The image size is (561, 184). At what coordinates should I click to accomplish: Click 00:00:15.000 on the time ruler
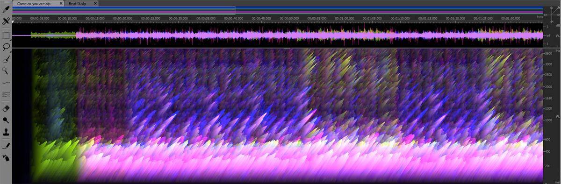(x=95, y=18)
